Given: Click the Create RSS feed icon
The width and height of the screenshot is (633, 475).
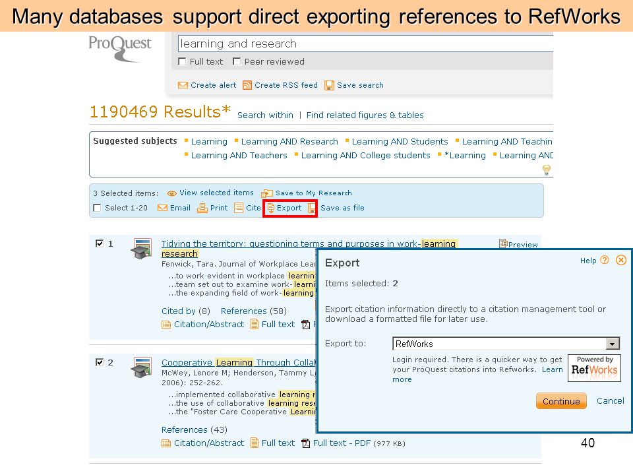Looking at the screenshot, I should click(247, 85).
